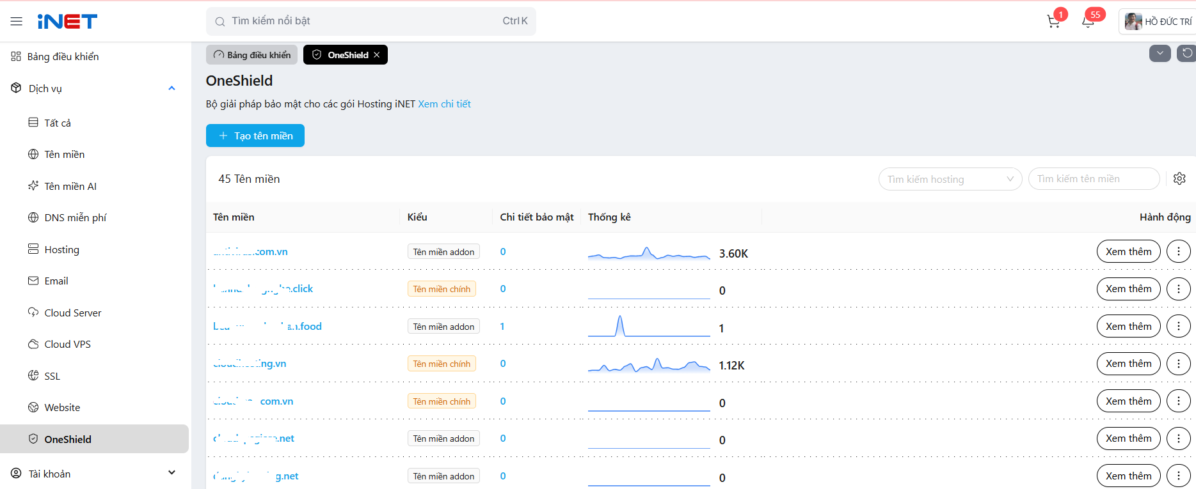Open the shopping cart icon
Image resolution: width=1196 pixels, height=489 pixels.
(1053, 22)
